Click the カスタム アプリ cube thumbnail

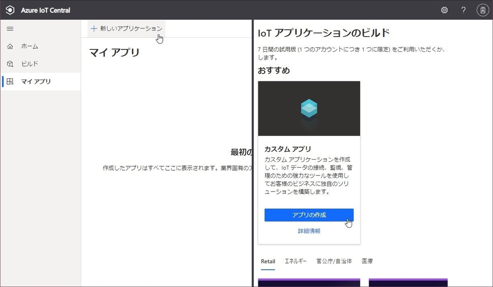(x=309, y=108)
